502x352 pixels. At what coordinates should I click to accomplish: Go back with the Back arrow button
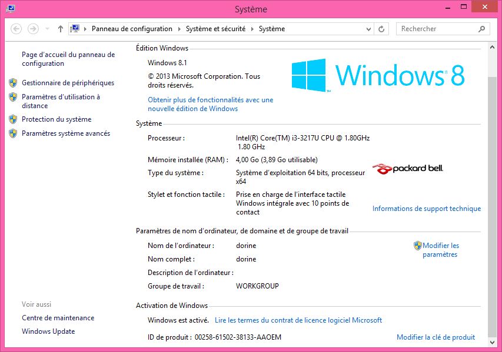(x=16, y=29)
